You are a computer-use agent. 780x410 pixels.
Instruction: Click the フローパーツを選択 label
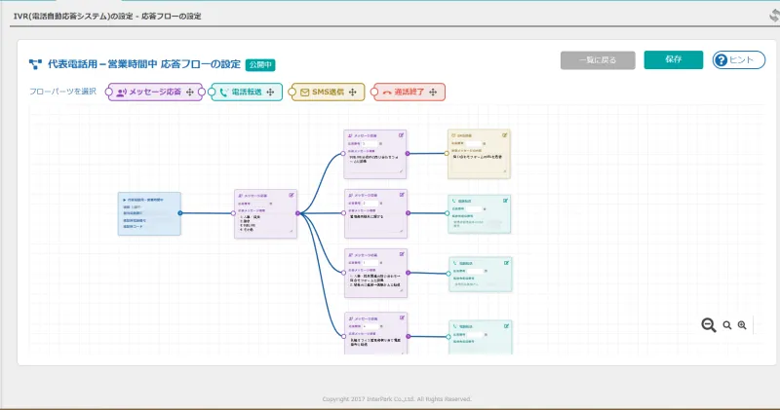coord(62,92)
